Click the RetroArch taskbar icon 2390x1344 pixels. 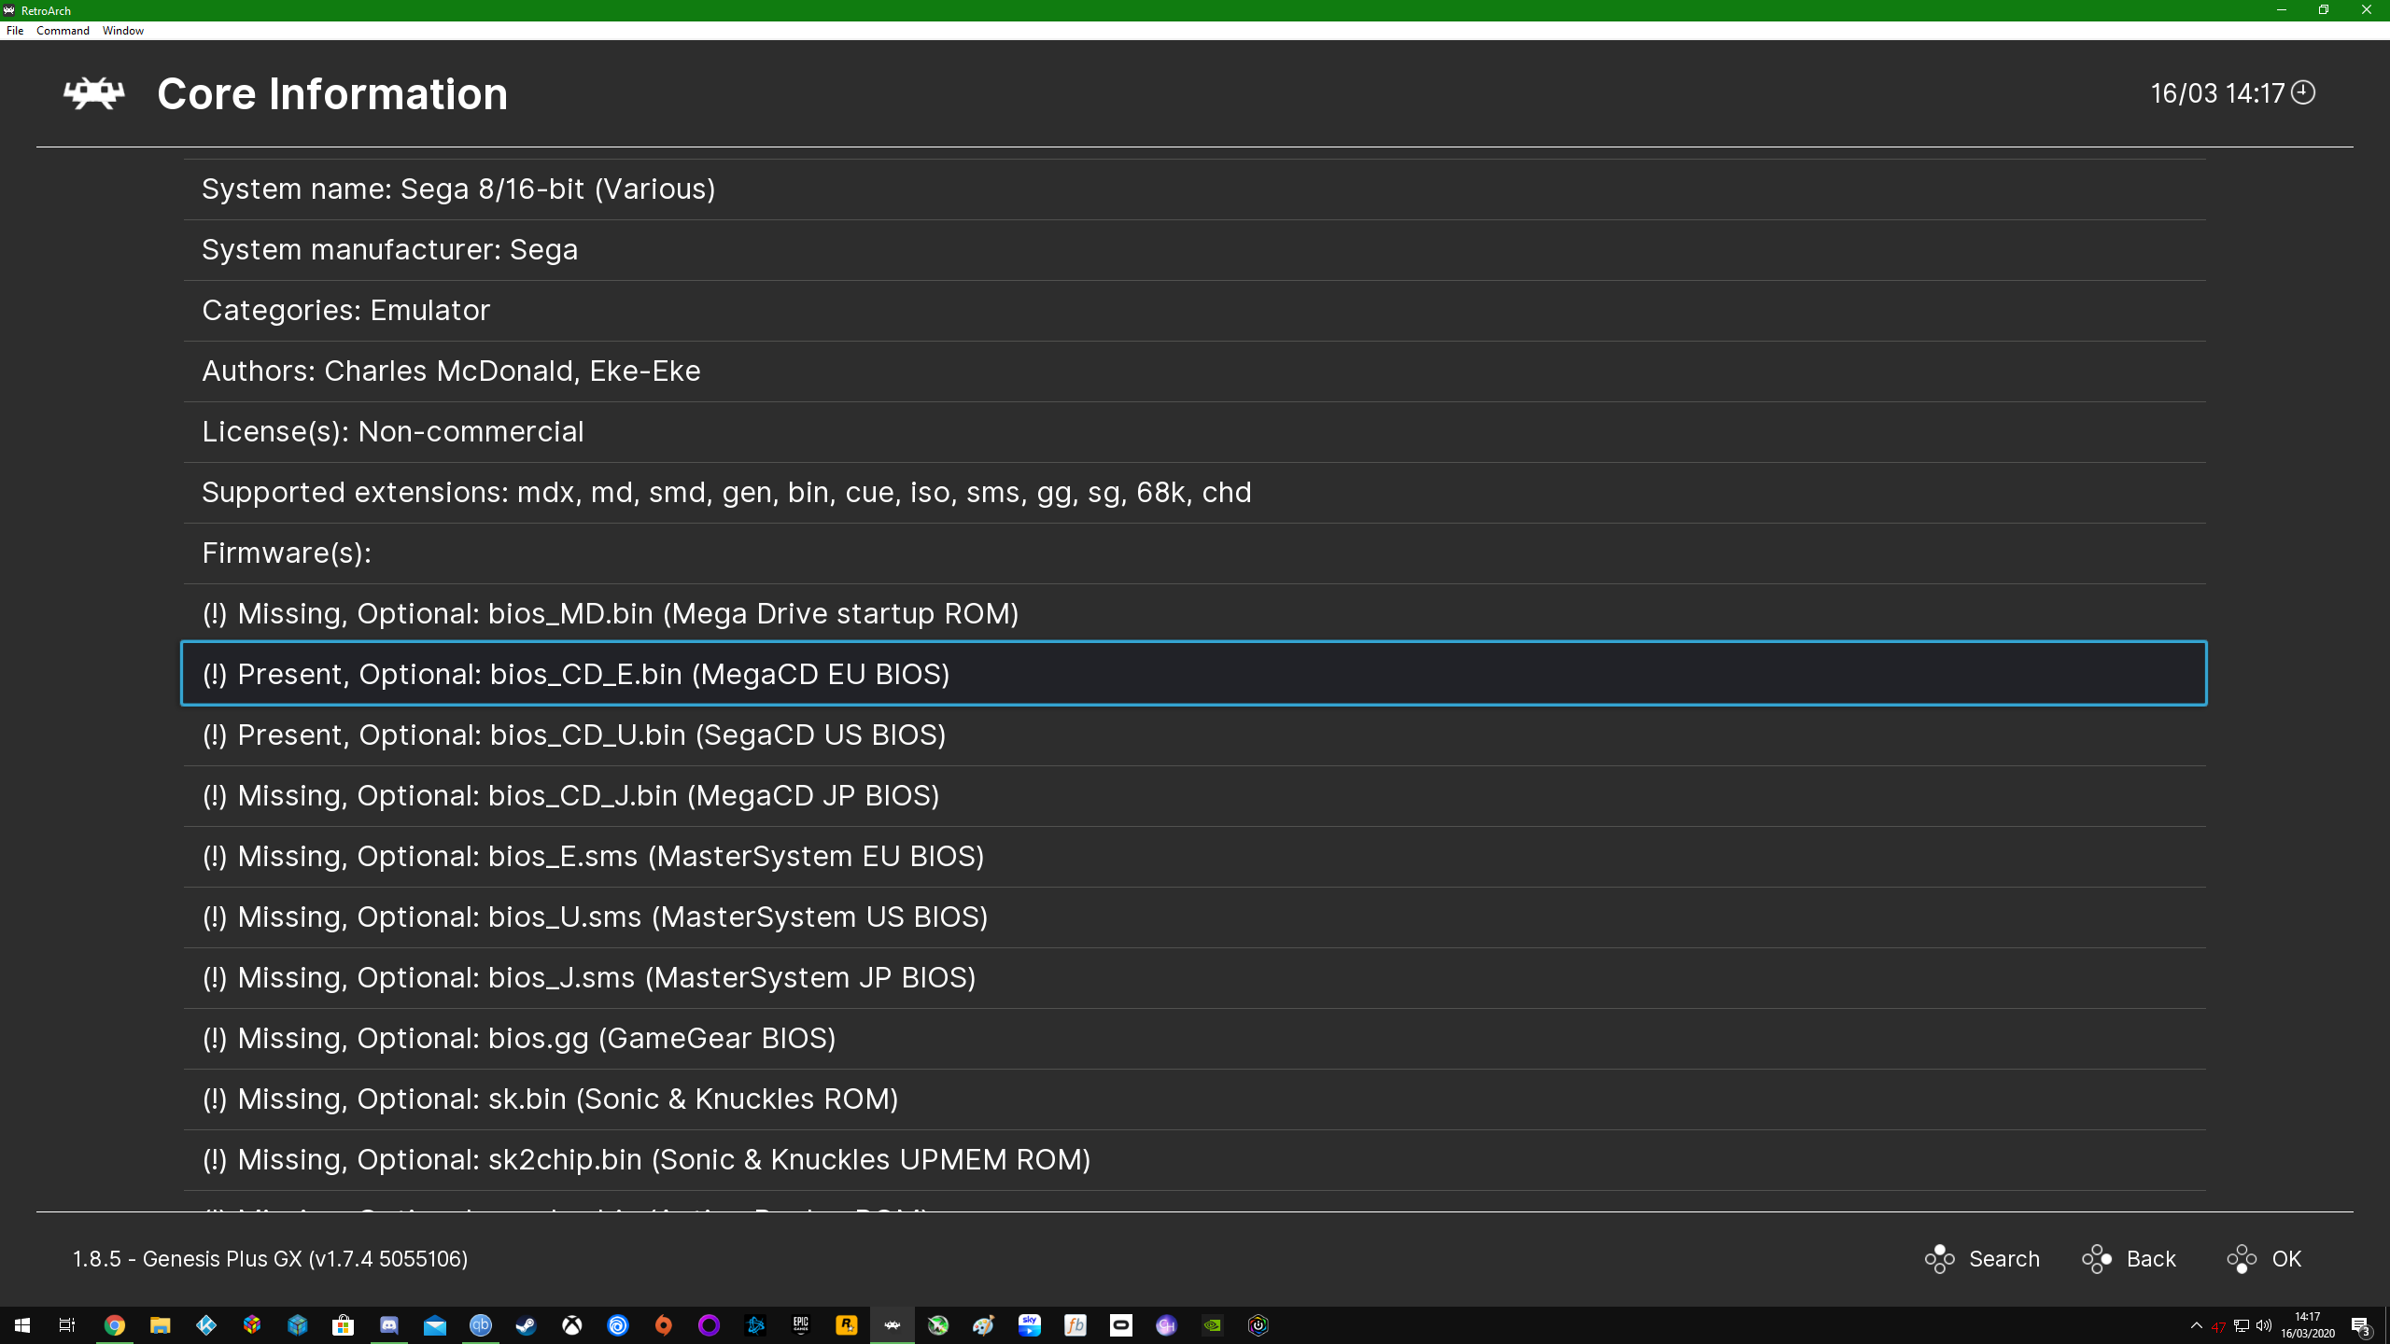(893, 1325)
